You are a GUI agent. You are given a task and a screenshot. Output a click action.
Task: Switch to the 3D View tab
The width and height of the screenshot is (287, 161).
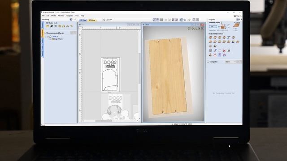coord(92,20)
